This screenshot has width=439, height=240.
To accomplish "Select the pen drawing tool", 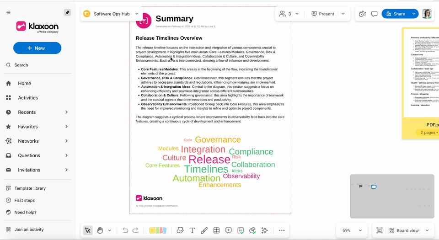I will click(204, 230).
